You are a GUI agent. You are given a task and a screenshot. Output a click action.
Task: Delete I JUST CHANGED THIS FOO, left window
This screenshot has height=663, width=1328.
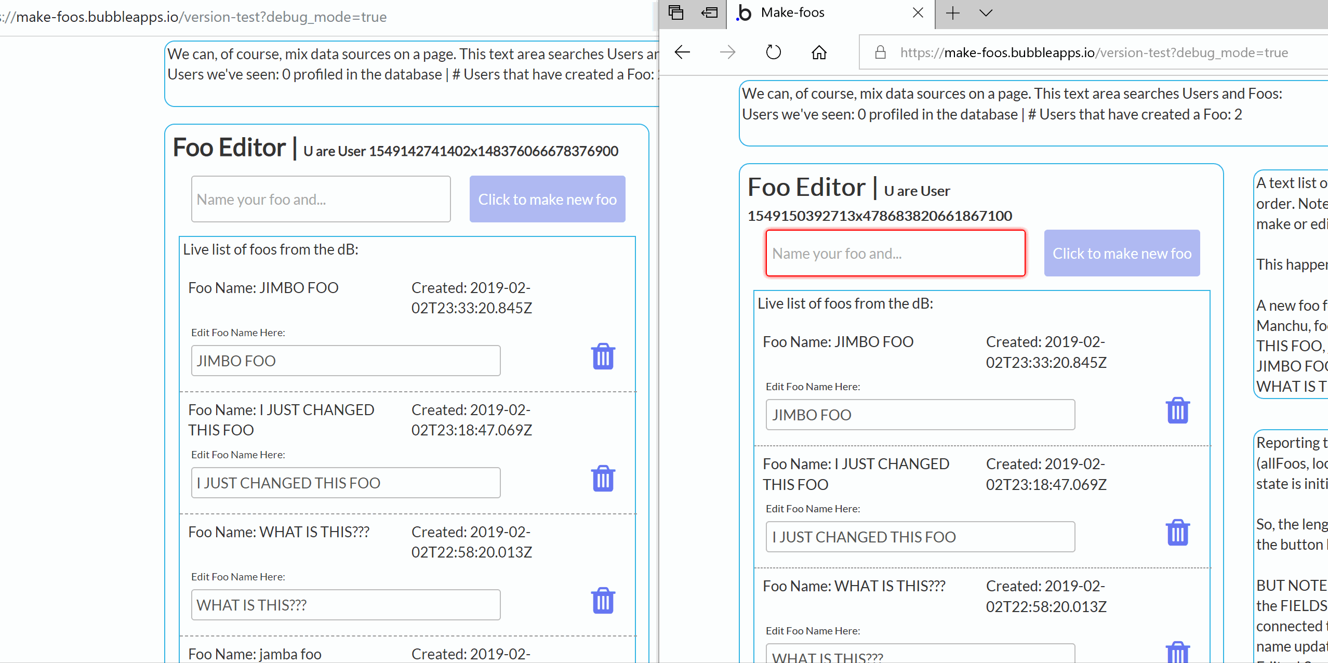point(603,479)
